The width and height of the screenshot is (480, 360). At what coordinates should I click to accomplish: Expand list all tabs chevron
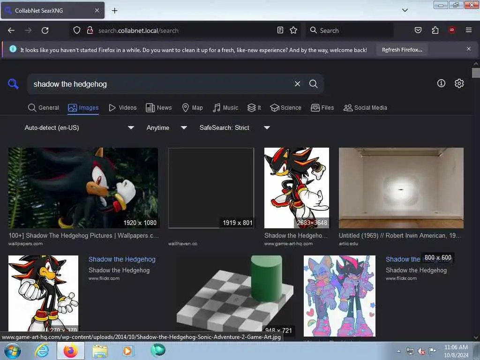click(405, 10)
